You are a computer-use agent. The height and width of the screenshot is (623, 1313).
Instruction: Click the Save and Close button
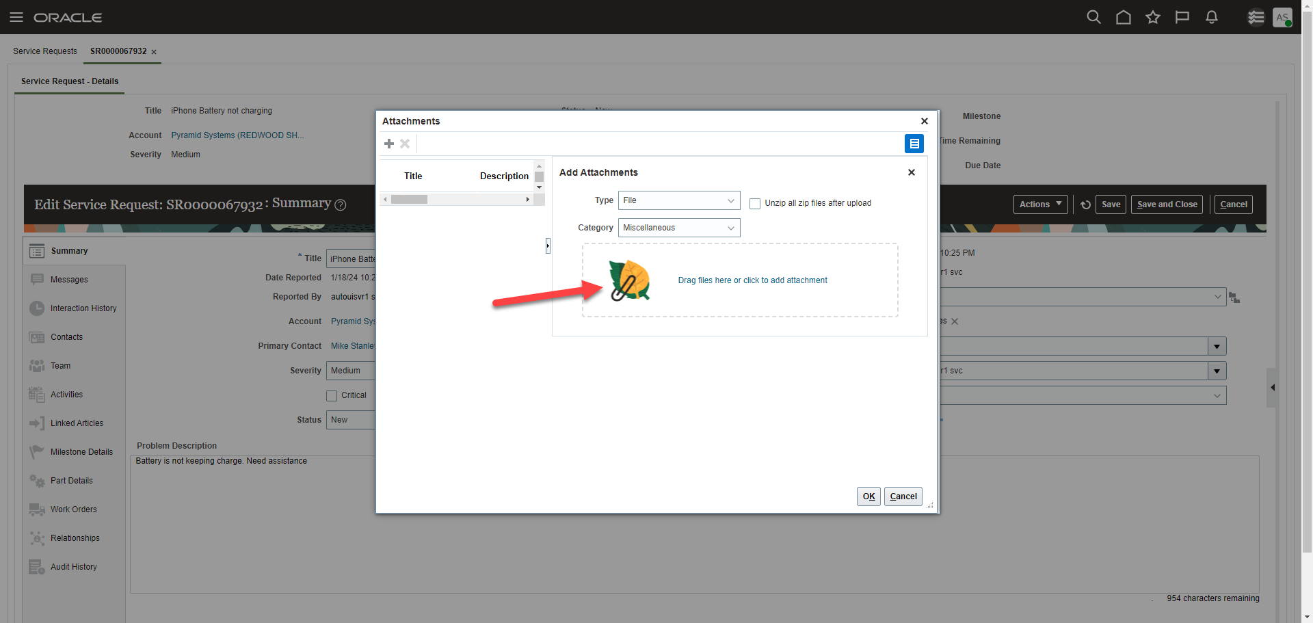1166,204
